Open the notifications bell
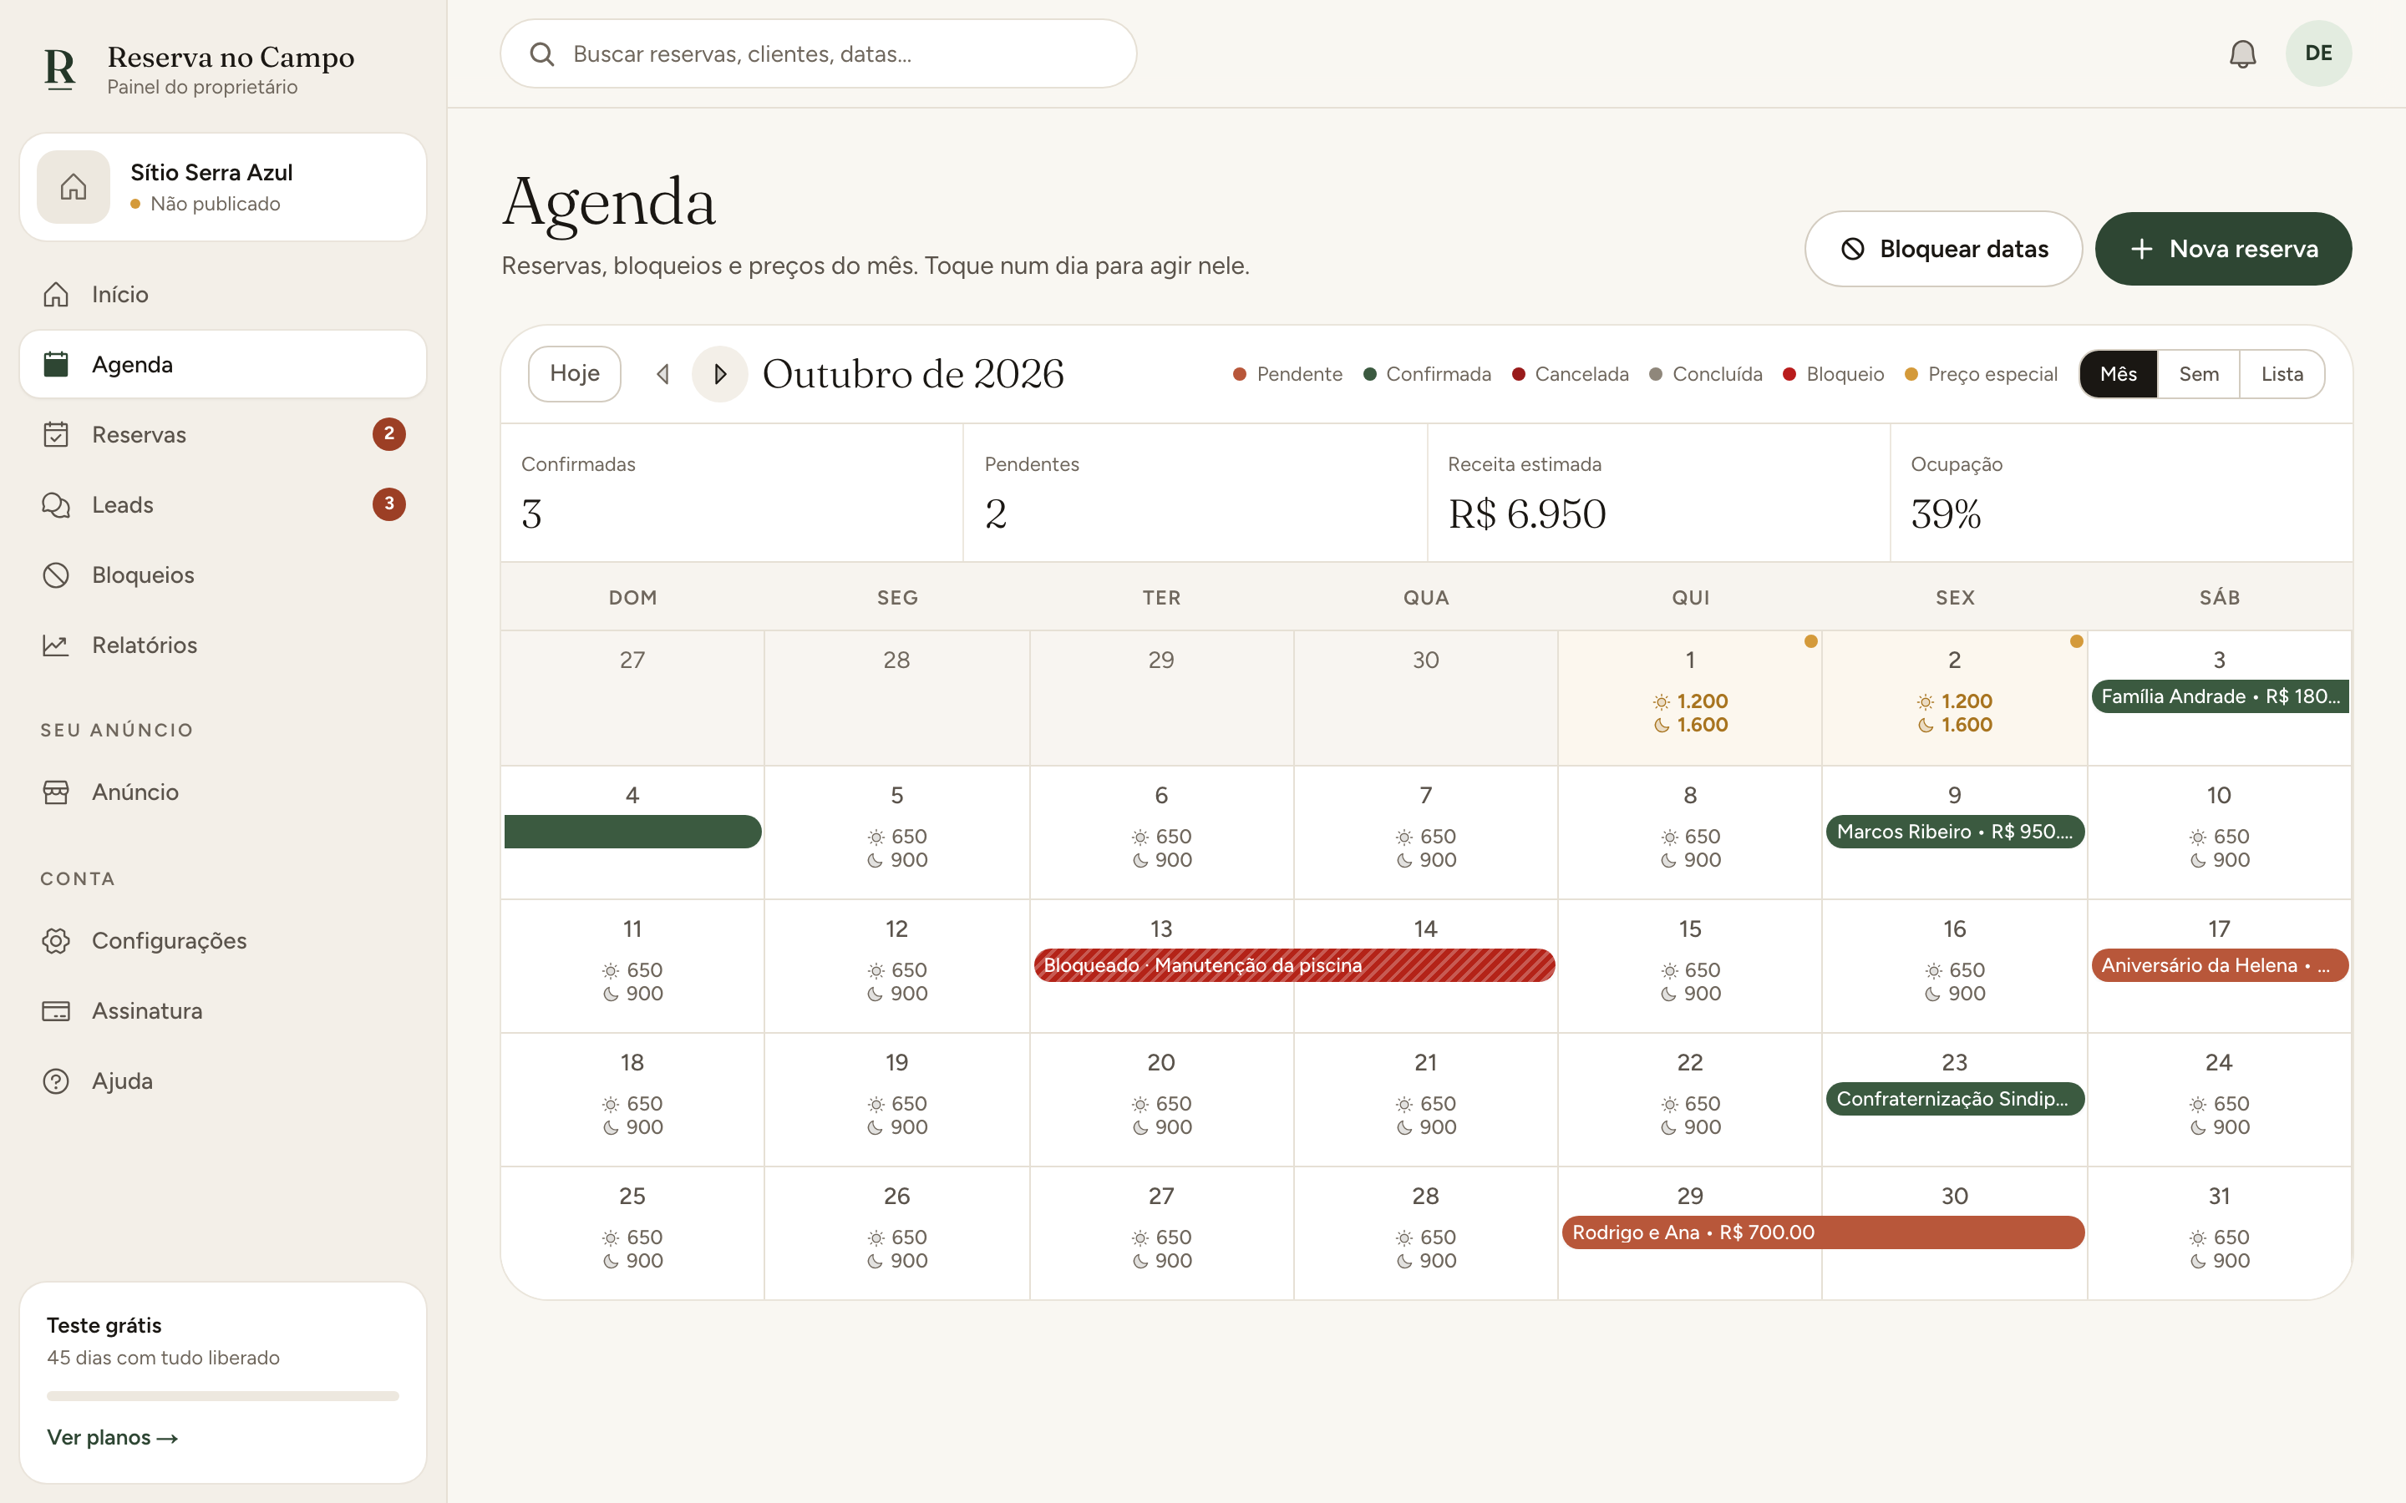The height and width of the screenshot is (1503, 2406). click(2242, 53)
